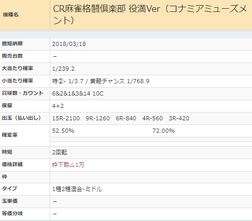The width and height of the screenshot is (252, 221).
Task: Select the 6R-840 payout value
Action: pyautogui.click(x=126, y=118)
